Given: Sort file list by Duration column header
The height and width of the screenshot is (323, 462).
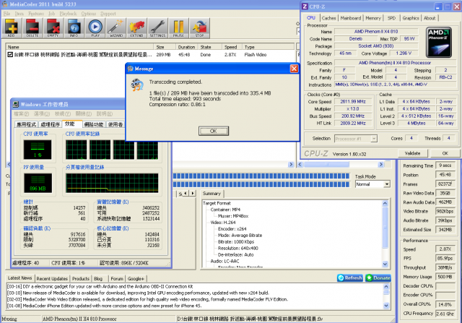Looking at the screenshot, I should point(186,47).
